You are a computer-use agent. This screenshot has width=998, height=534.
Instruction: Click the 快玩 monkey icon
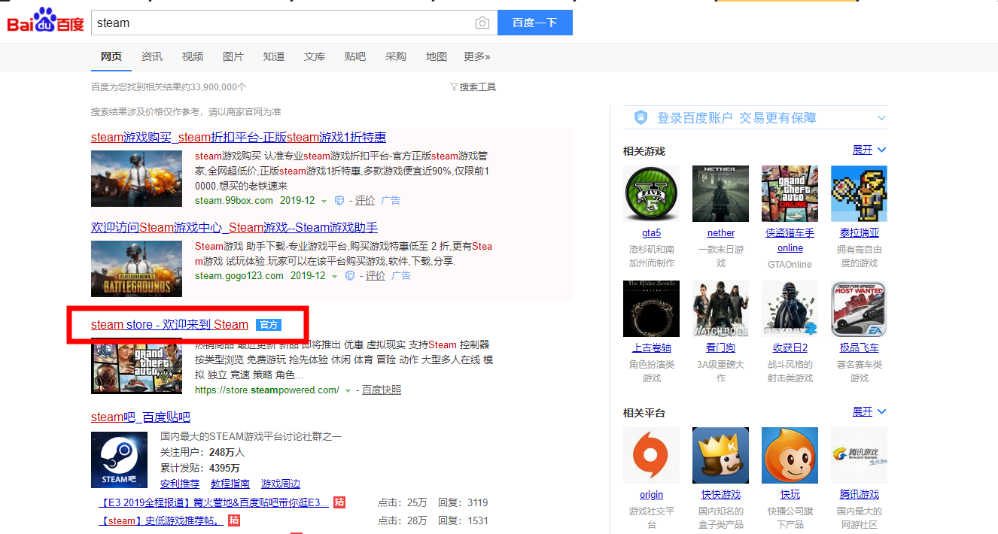(790, 455)
